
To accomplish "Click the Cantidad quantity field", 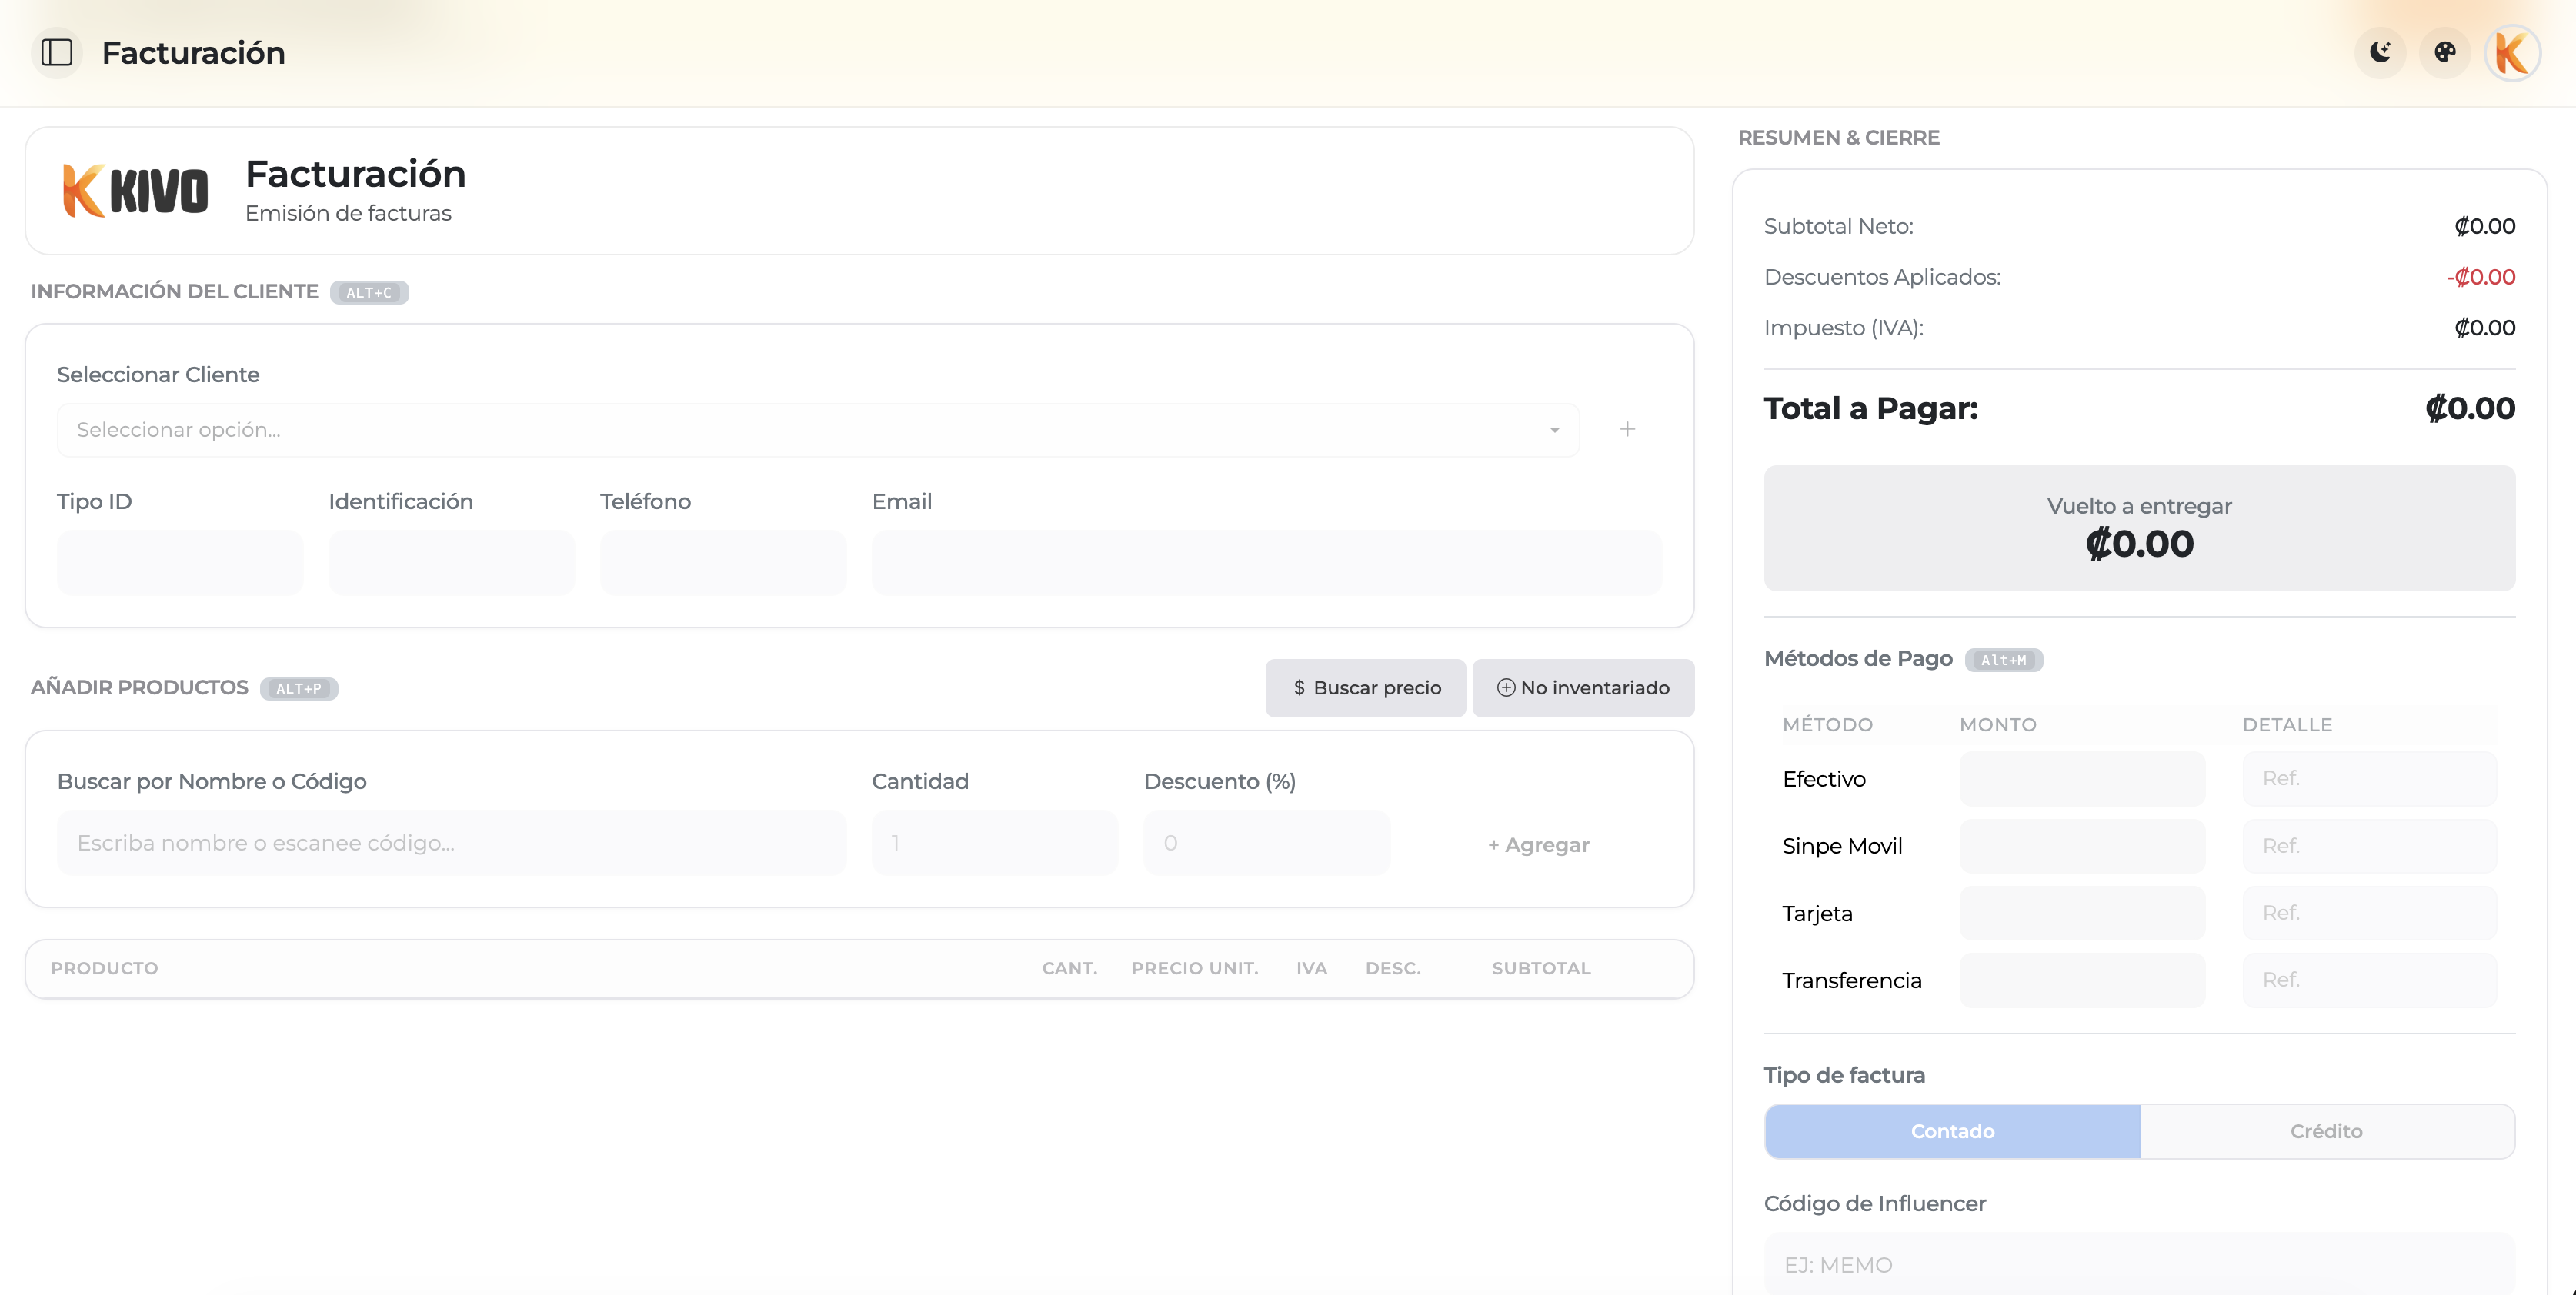I will 994,842.
